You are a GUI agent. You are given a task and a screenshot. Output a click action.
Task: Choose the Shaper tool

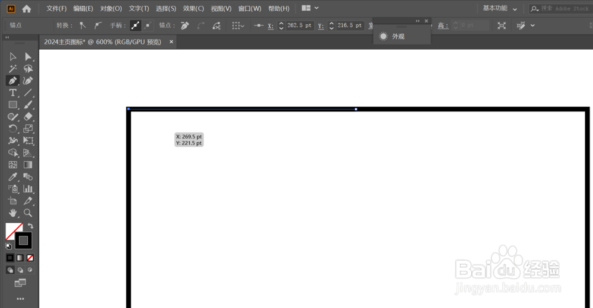(x=12, y=117)
